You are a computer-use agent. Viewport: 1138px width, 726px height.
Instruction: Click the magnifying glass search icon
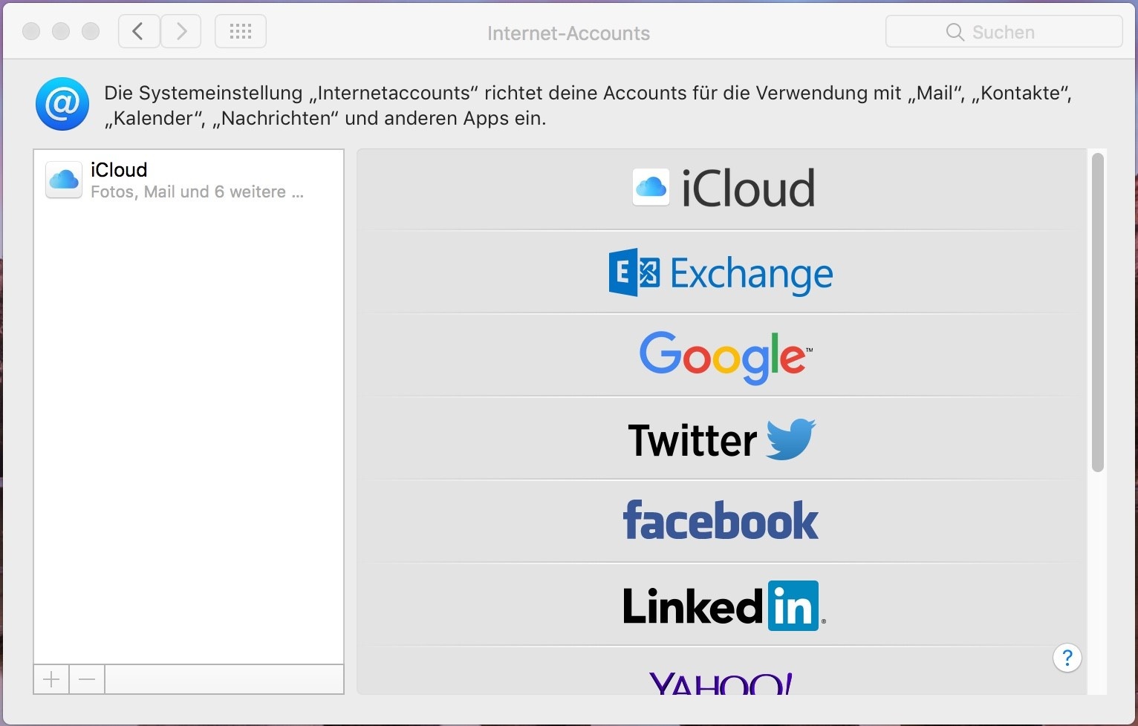[x=955, y=32]
